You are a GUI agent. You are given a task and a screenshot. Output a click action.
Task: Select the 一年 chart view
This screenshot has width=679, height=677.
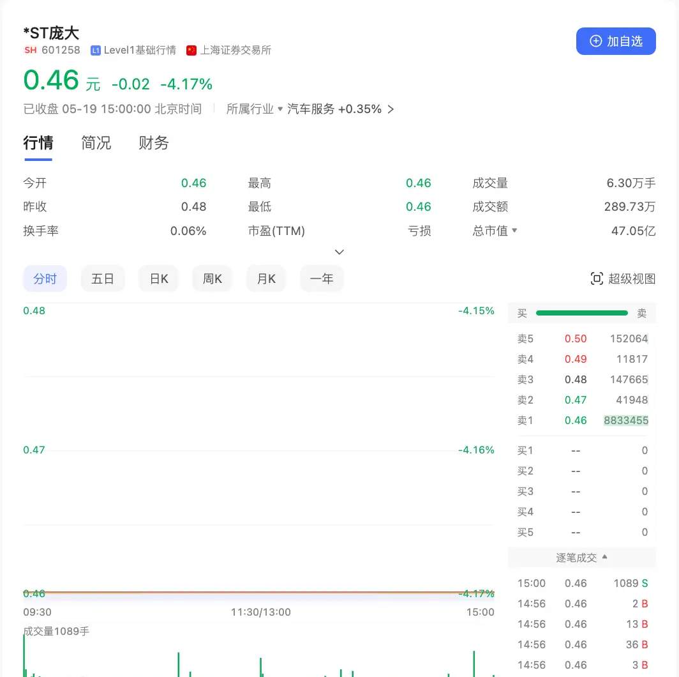click(x=322, y=278)
